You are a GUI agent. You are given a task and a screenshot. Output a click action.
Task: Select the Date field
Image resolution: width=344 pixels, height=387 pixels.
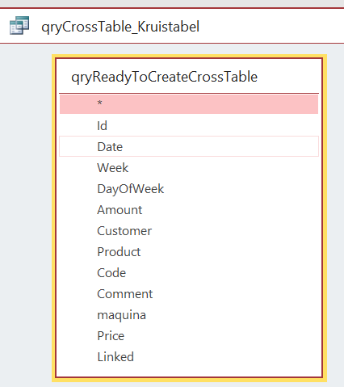[x=189, y=146]
